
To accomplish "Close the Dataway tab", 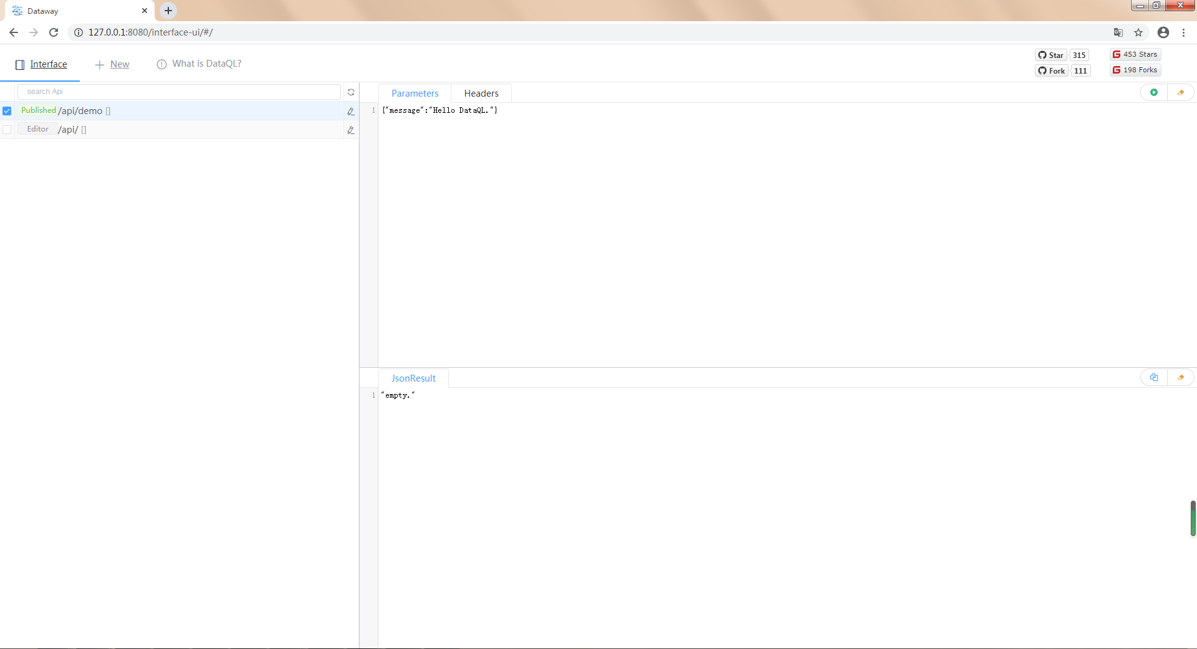I will click(x=145, y=11).
